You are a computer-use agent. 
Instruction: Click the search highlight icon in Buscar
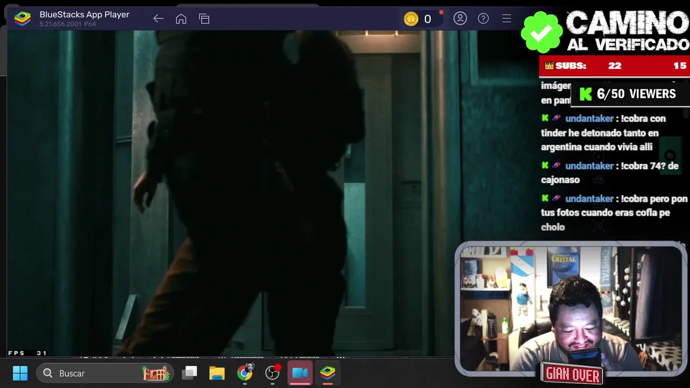(x=156, y=373)
